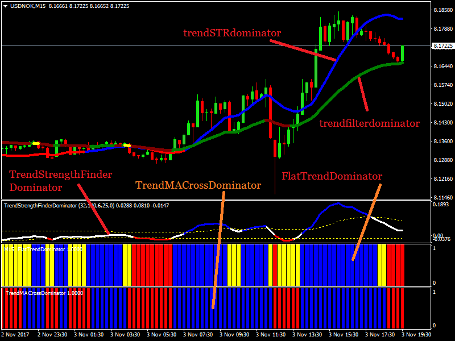The width and height of the screenshot is (455, 341).
Task: Select the red line above trendfilterdominator label
Action: click(x=362, y=94)
